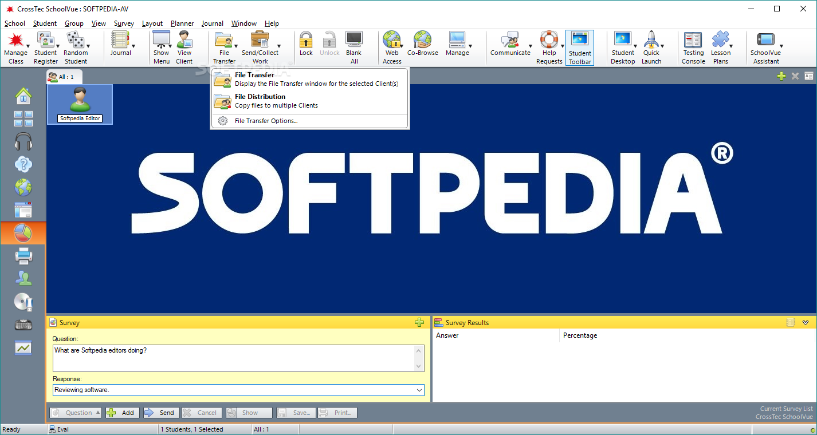Select the pie chart survey sidebar icon
The width and height of the screenshot is (817, 435).
click(x=23, y=233)
